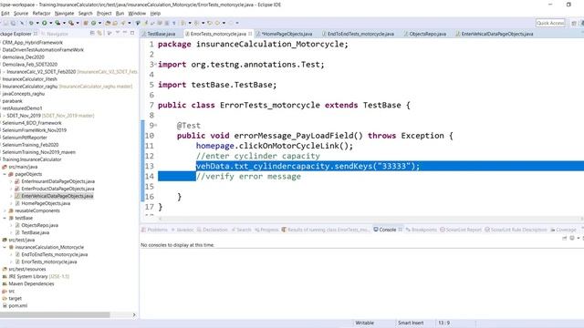Click the Search flashlight toolbar icon
The width and height of the screenshot is (584, 328).
point(123,23)
